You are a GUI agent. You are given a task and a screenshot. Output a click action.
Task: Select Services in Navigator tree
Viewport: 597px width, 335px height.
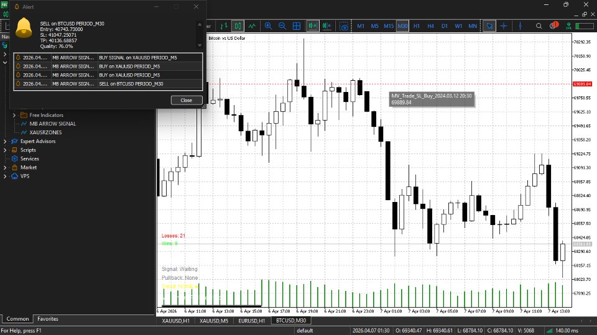coord(30,158)
